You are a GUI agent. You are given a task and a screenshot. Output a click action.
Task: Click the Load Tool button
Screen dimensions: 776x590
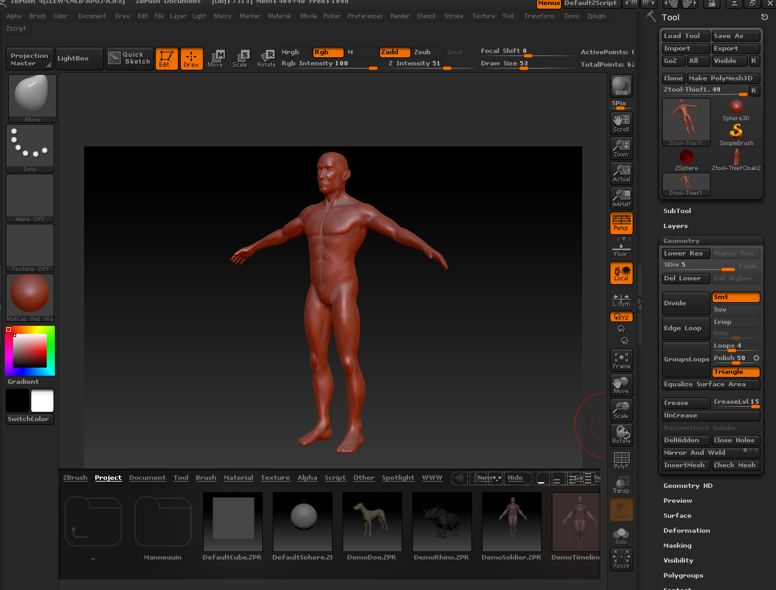coord(686,36)
